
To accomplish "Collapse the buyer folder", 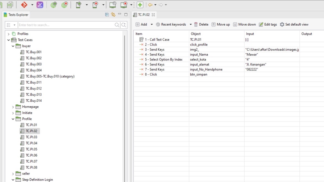I will [13, 46].
